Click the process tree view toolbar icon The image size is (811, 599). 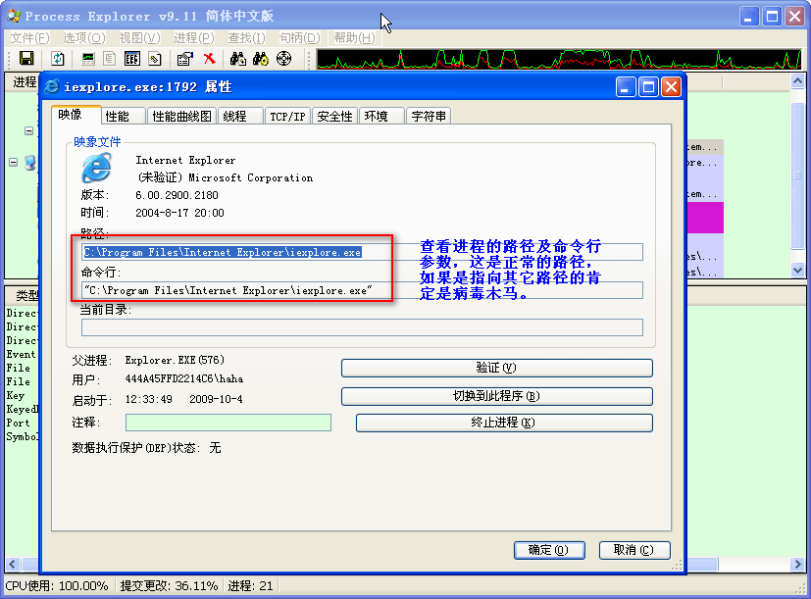(109, 59)
